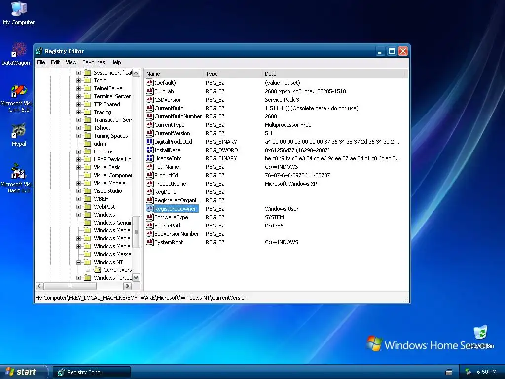Click the string icon beside SourcePath
The image size is (505, 379).
coord(150,225)
